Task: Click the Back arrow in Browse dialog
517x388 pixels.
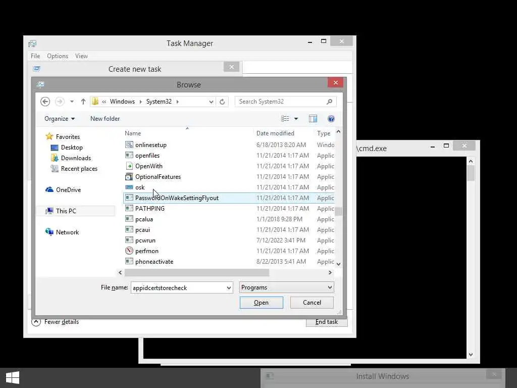Action: coord(45,102)
